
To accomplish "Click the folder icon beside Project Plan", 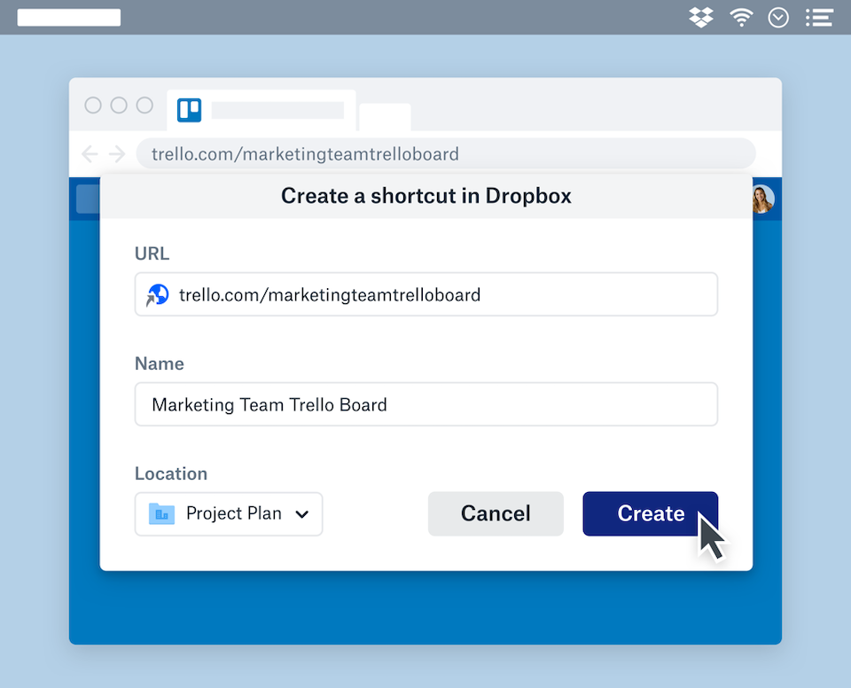I will (x=161, y=513).
